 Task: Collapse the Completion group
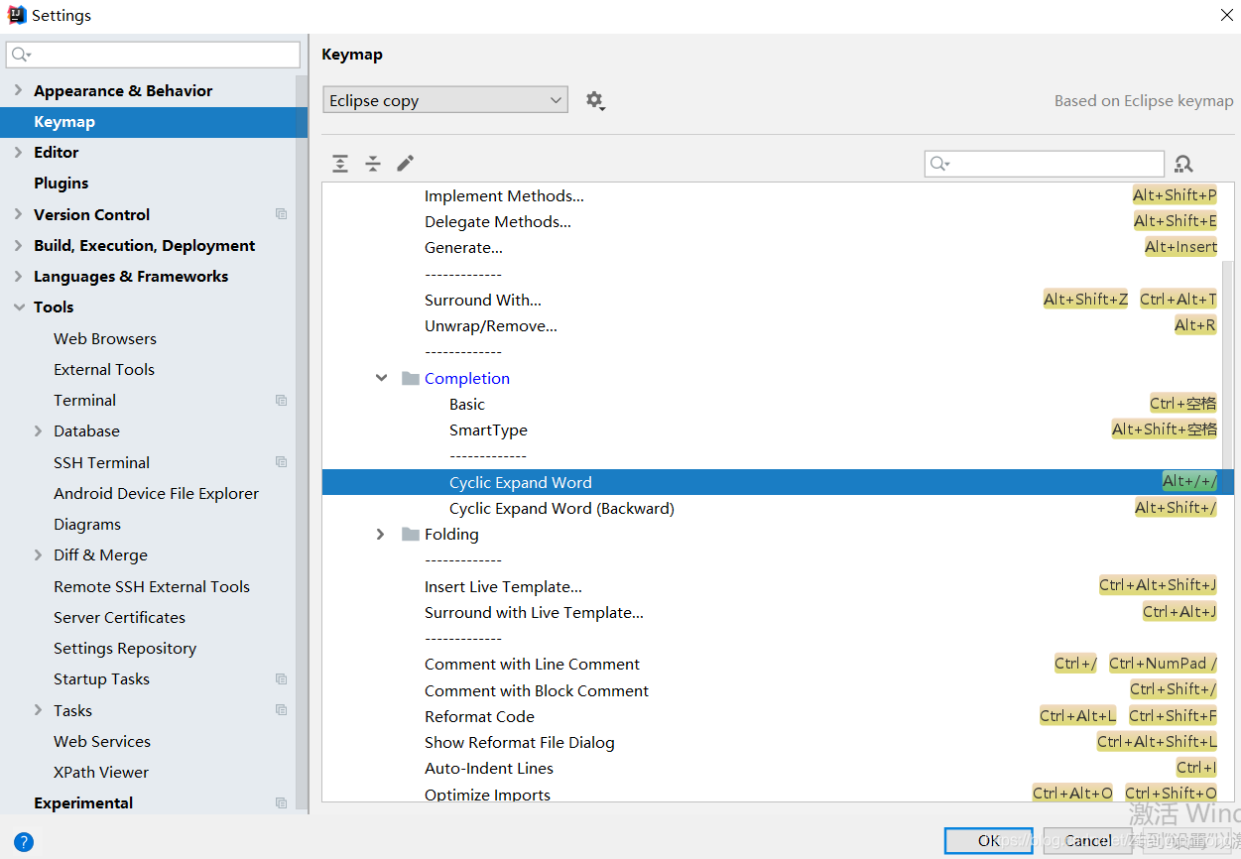[381, 378]
